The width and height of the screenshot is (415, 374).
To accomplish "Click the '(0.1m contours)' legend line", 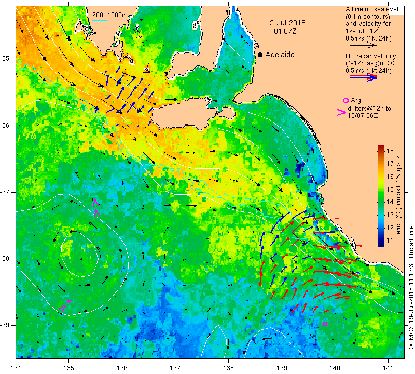I will (x=368, y=17).
